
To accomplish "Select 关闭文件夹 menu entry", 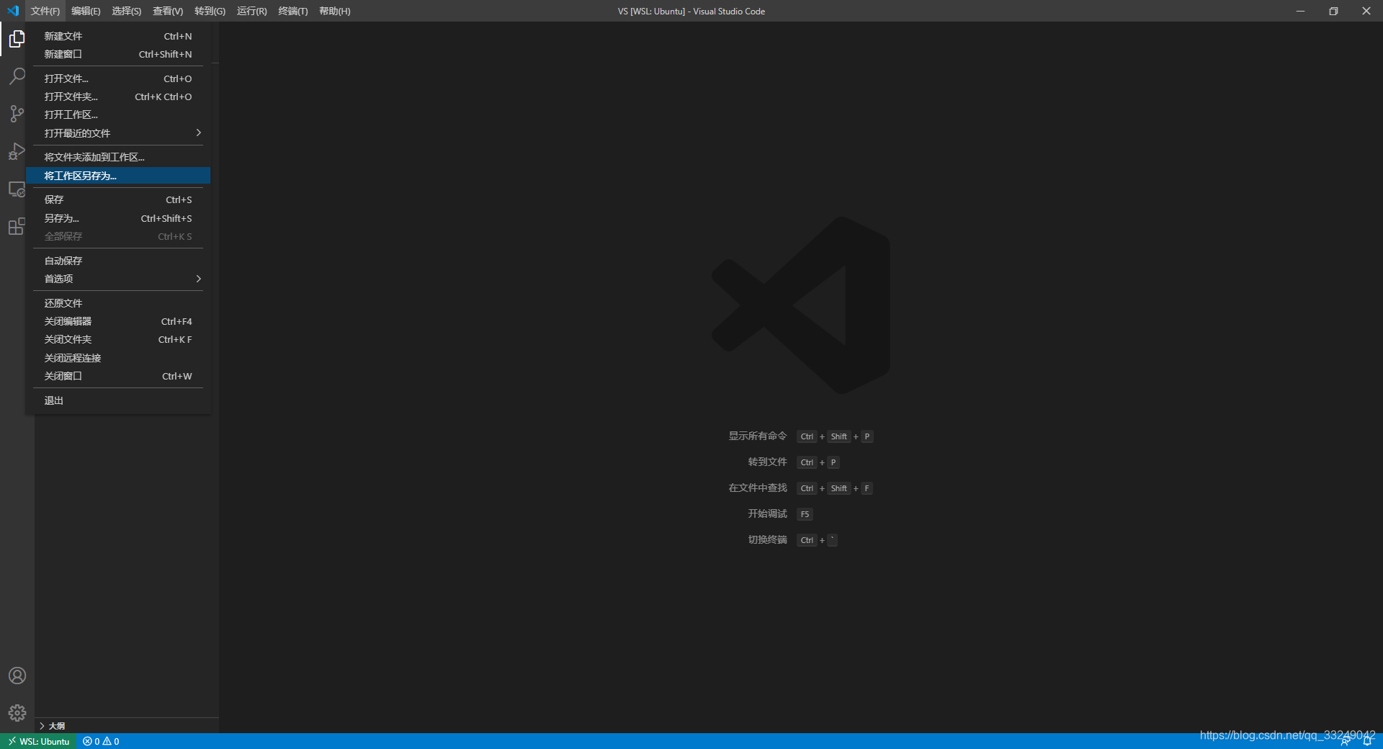I will coord(118,339).
